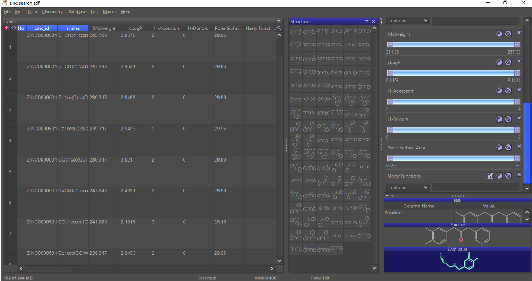Screen dimensions: 532x281
Task: Maximize the Table view panel
Action: [x=278, y=21]
